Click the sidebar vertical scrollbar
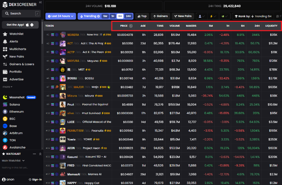 click(42, 32)
